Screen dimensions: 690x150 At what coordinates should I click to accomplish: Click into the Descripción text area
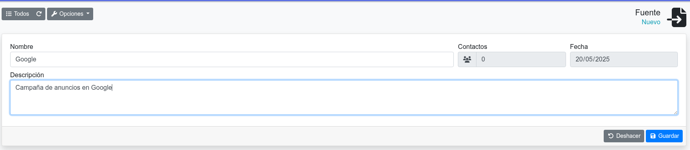pyautogui.click(x=344, y=97)
